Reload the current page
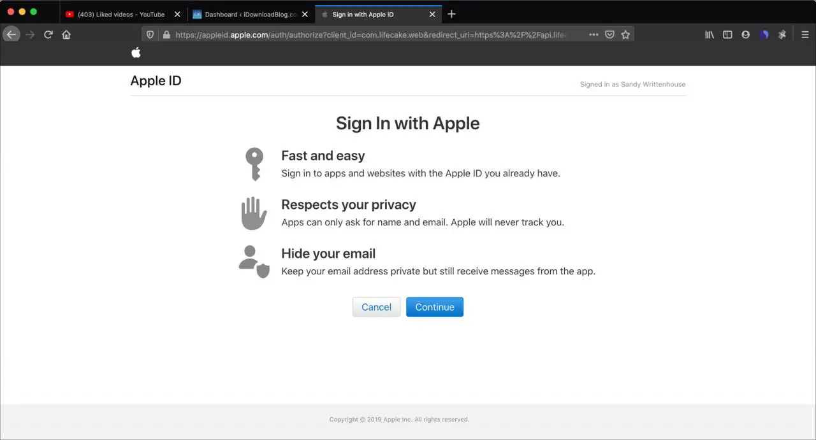 coord(48,34)
